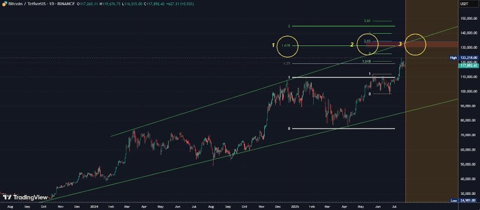
Task: Click the 80,000.00 price axis label
Action: 468,120
